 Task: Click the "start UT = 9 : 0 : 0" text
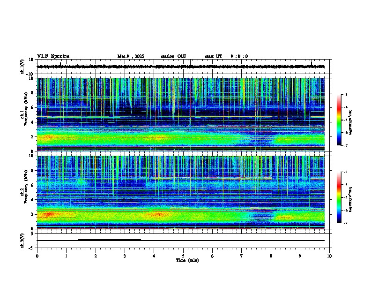pos(226,56)
